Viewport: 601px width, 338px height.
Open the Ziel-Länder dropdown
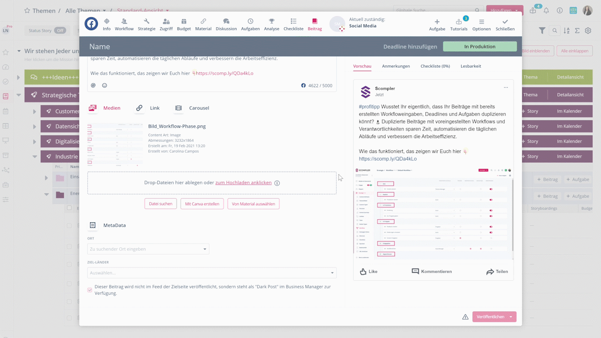tap(212, 273)
